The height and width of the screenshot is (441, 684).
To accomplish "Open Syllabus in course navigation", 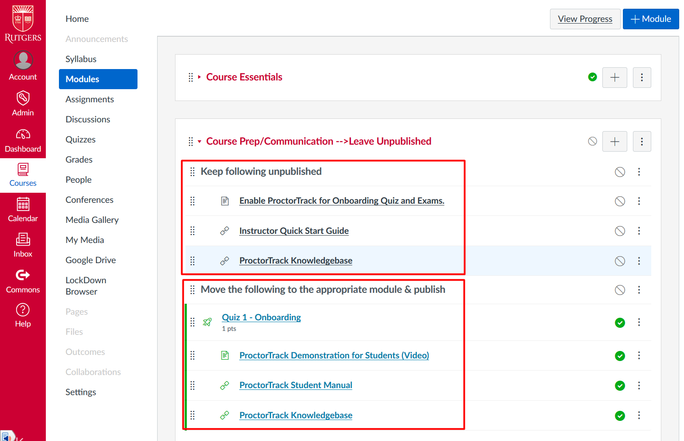I will (x=81, y=59).
